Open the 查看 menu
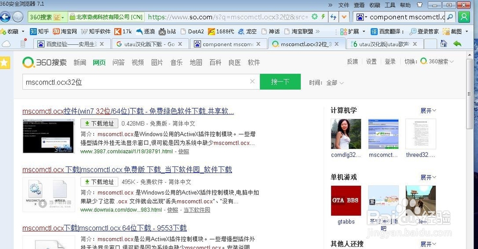The width and height of the screenshot is (478, 249). (x=359, y=5)
